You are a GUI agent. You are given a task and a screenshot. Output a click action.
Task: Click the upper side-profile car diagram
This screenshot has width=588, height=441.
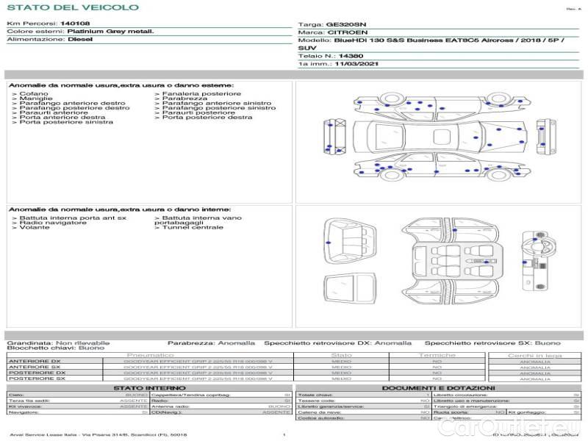coord(440,107)
